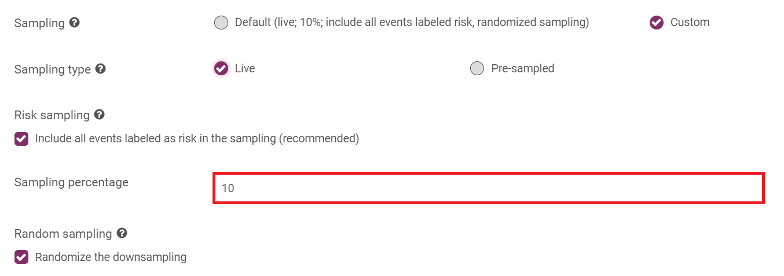Select the Default sampling radio button
This screenshot has width=784, height=276.
click(221, 23)
